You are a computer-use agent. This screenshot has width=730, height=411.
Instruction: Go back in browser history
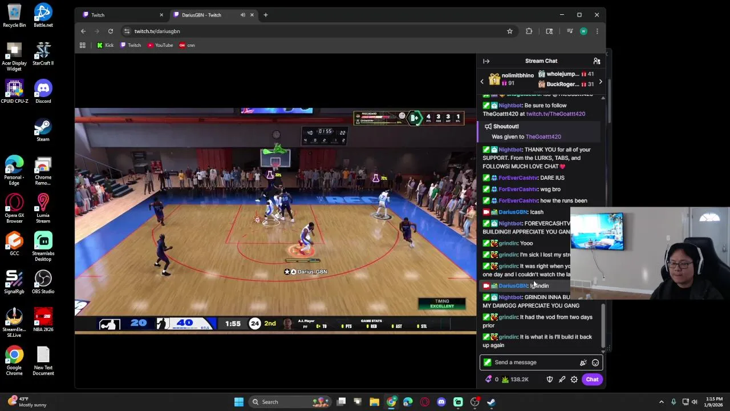(83, 31)
